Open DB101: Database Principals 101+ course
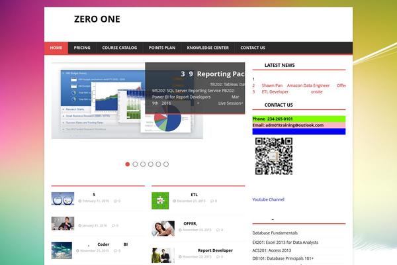This screenshot has width=397, height=265. tap(283, 258)
